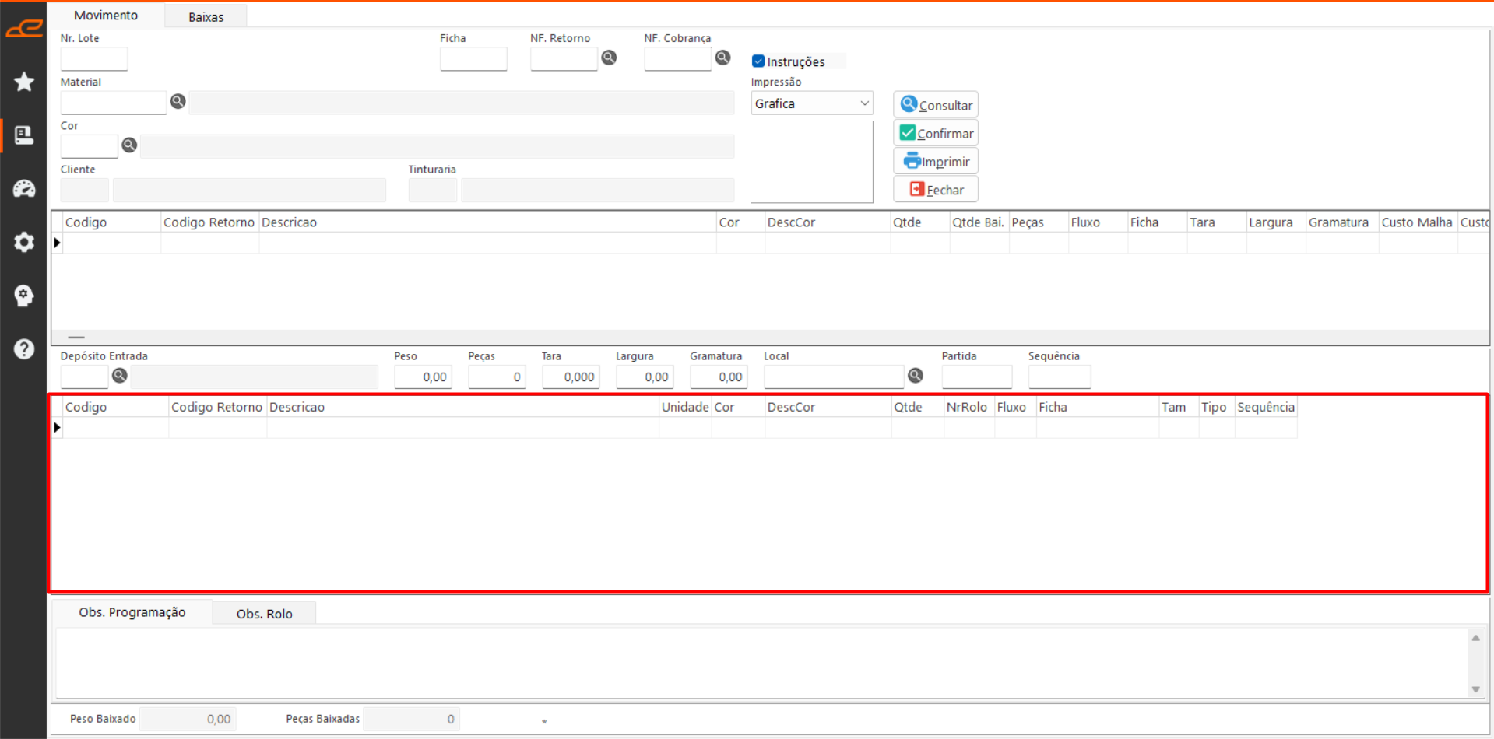
Task: Open the Material lookup magnifier icon
Action: tap(178, 102)
